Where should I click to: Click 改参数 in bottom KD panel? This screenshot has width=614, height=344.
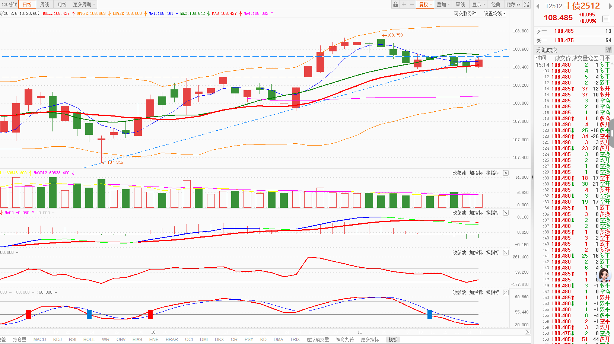[x=459, y=292]
